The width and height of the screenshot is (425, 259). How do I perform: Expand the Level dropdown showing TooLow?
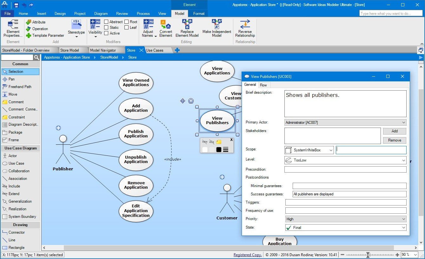404,160
